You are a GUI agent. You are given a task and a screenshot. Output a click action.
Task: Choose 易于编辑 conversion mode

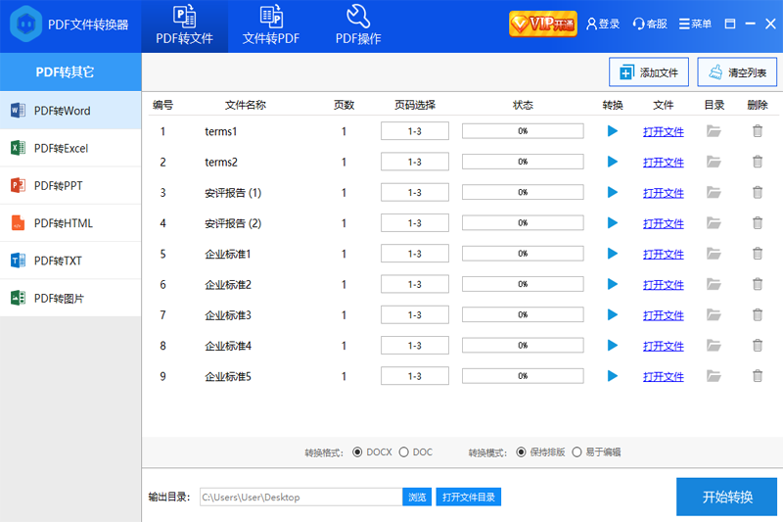click(x=576, y=452)
